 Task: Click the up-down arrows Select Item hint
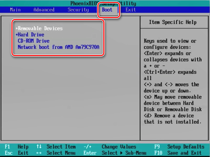point(56,147)
